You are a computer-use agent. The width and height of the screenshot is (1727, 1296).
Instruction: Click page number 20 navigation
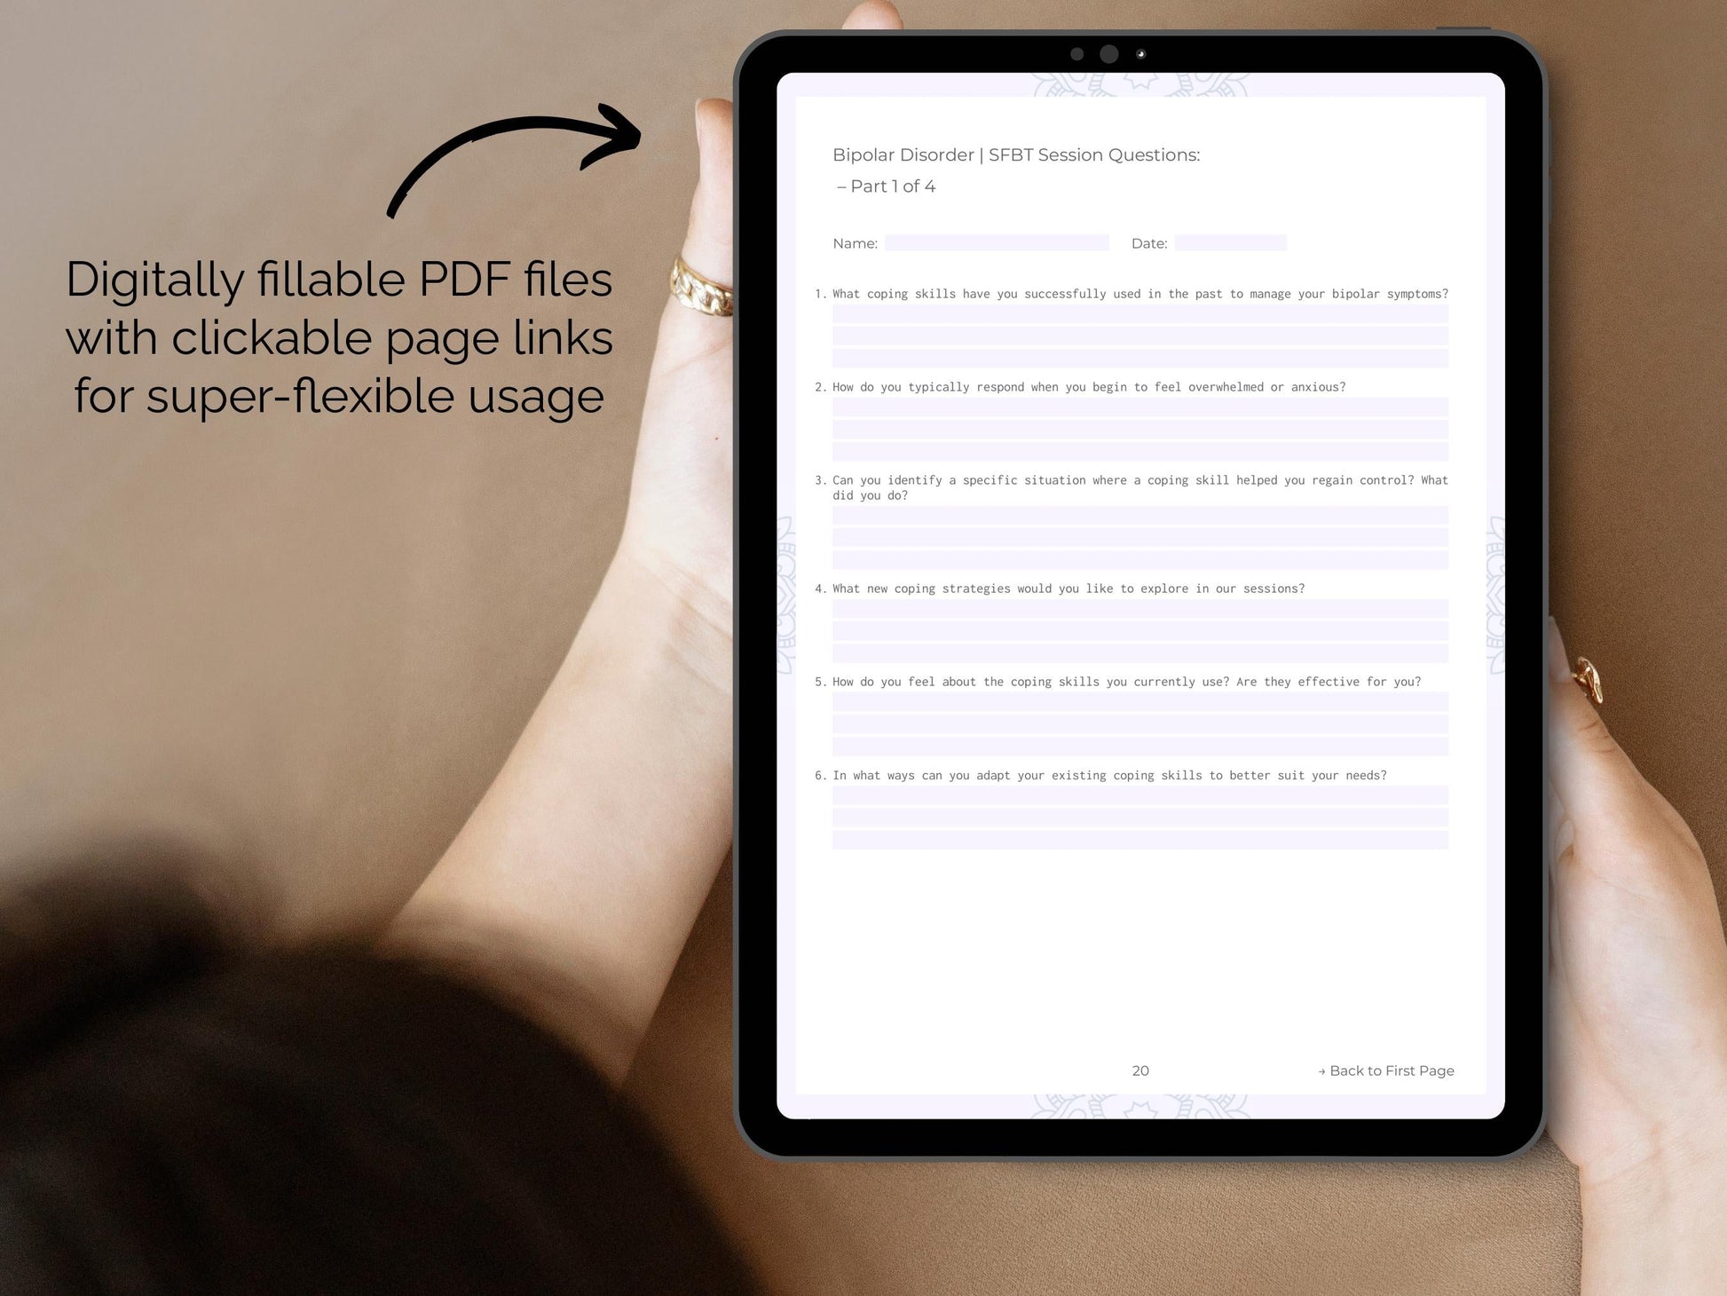(1140, 1069)
